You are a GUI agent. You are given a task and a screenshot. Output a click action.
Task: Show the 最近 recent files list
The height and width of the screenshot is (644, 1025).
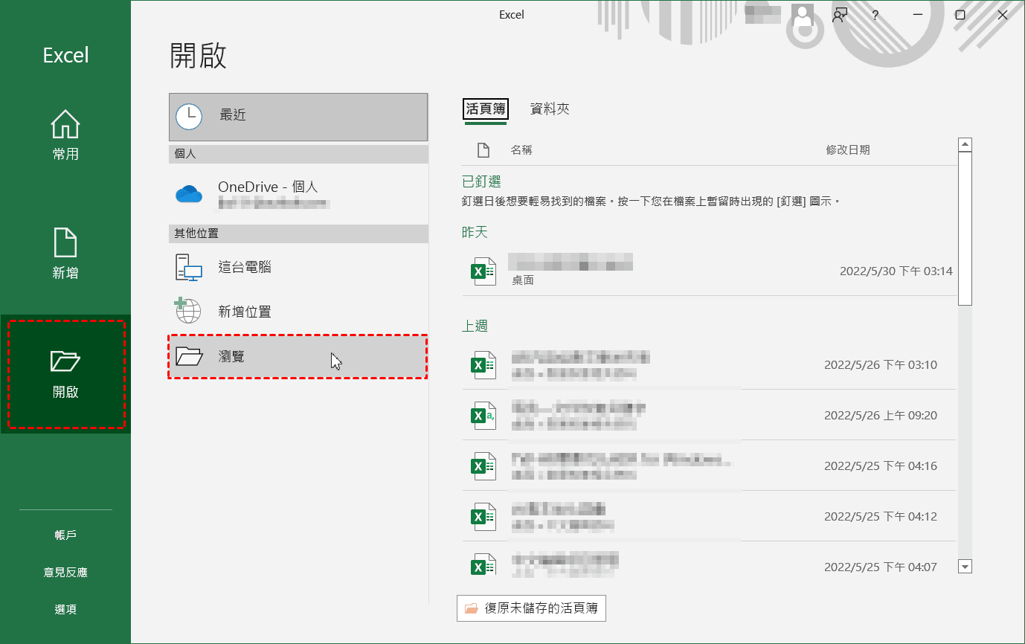(x=298, y=117)
